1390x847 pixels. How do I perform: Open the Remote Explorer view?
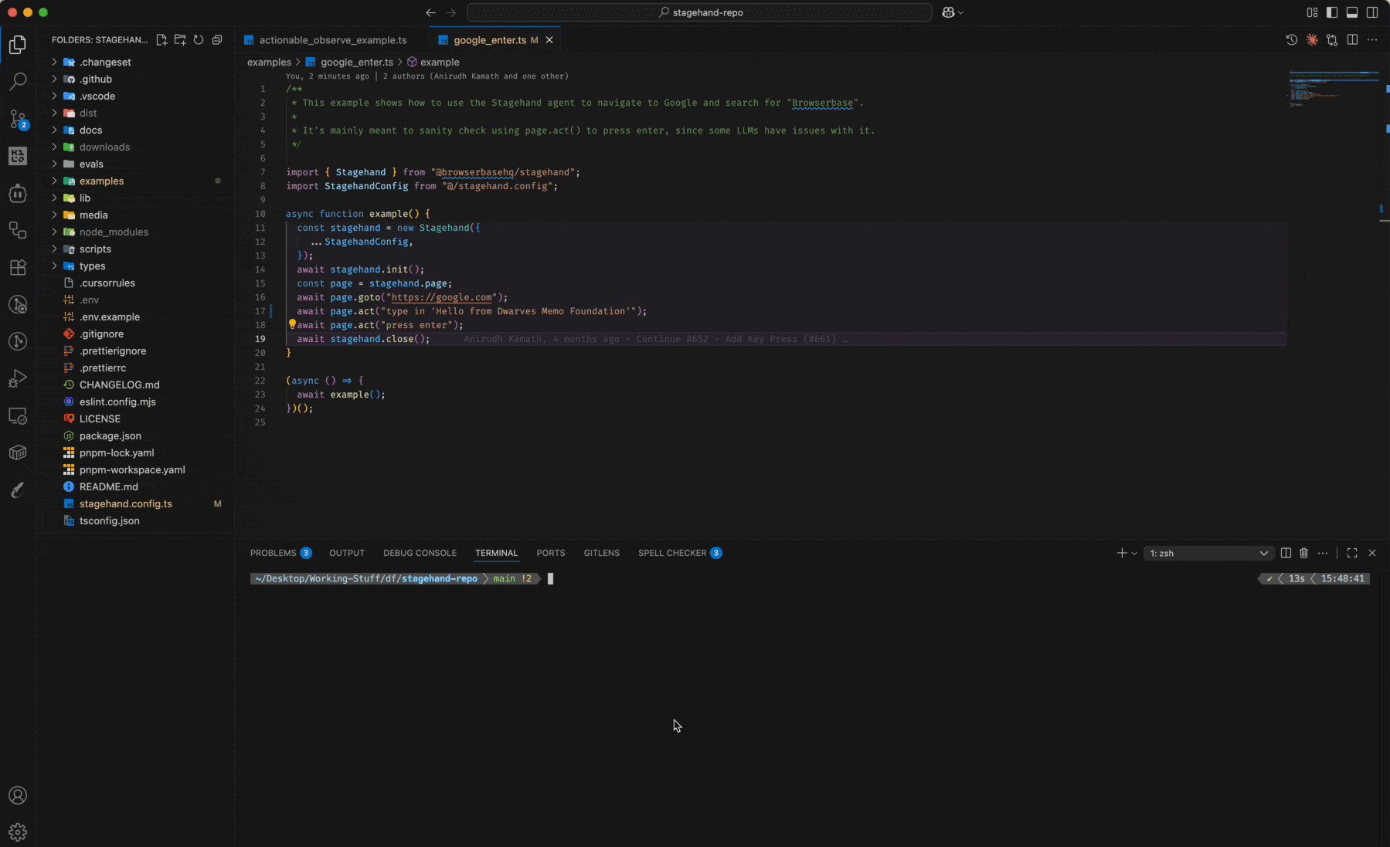point(18,416)
